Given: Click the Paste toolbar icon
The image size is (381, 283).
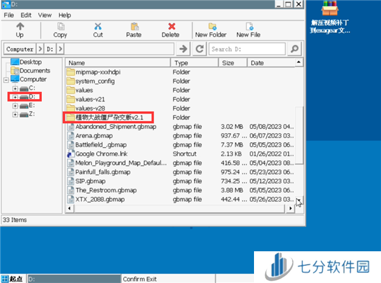Looking at the screenshot, I should pos(134,27).
